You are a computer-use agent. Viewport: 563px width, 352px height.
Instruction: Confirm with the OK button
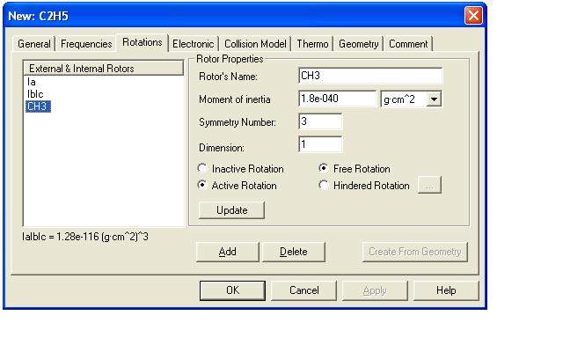pos(232,290)
